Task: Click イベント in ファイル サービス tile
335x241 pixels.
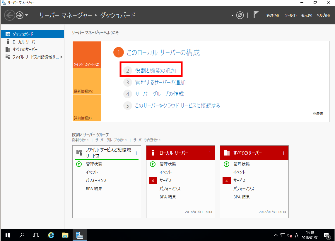Action: coord(92,172)
